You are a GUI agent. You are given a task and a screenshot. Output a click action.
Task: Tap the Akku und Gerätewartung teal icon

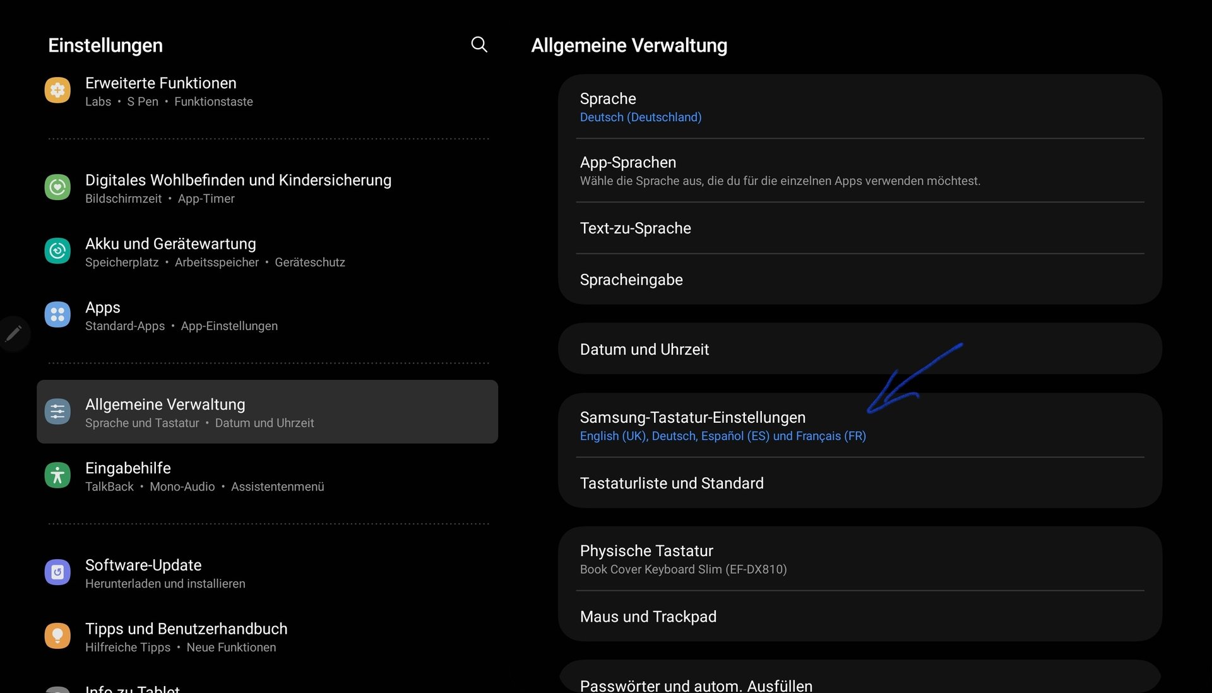click(x=57, y=251)
